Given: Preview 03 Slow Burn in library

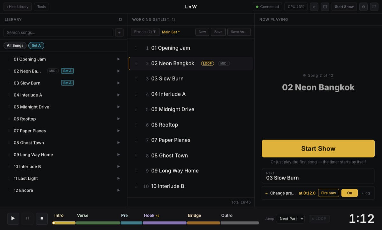Looking at the screenshot, I should 118,83.
